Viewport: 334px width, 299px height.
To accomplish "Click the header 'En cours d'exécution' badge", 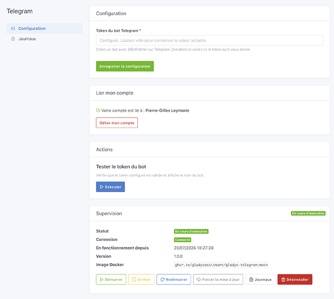I will [308, 213].
